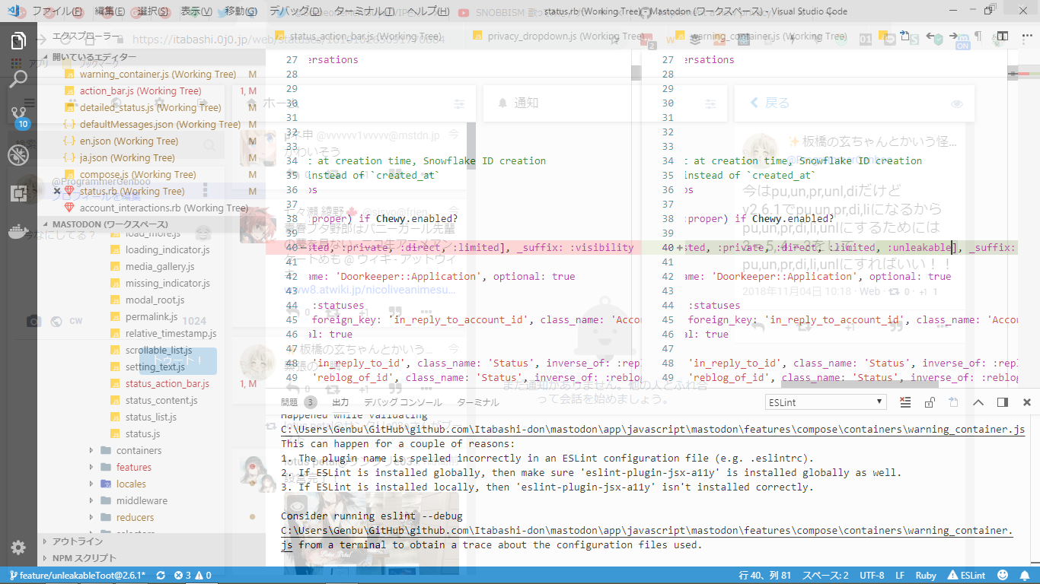
Task: Open the Debug view in activity bar
Action: (x=18, y=155)
